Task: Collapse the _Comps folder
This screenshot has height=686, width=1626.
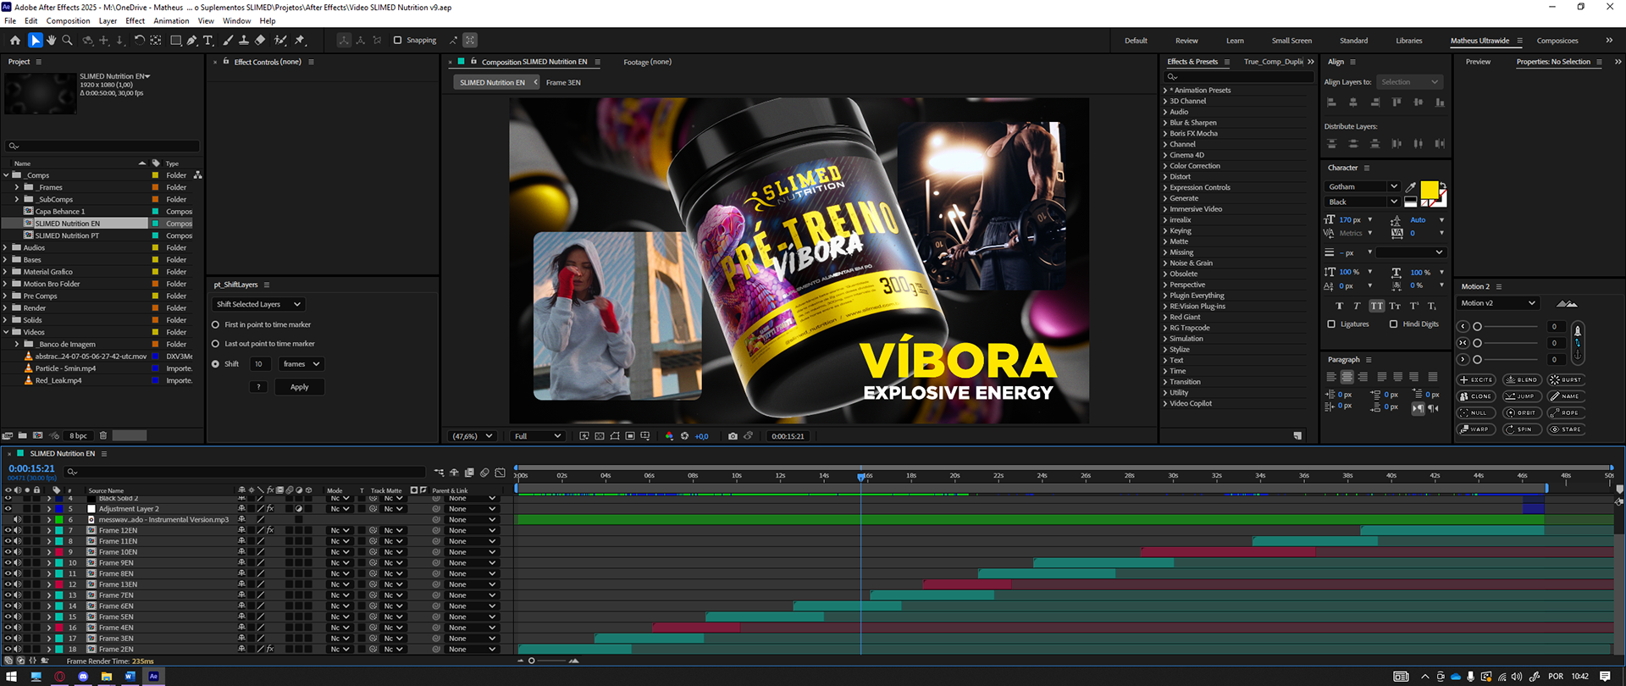Action: click(6, 175)
